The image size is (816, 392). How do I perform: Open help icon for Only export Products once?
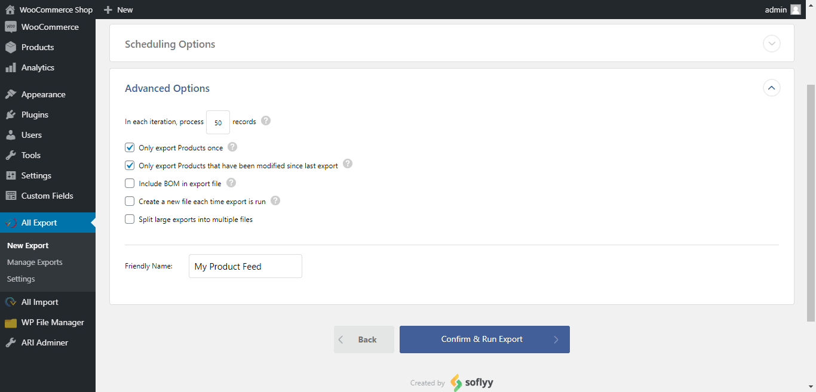click(x=232, y=147)
